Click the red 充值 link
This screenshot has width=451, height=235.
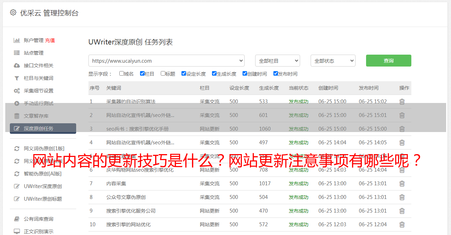click(50, 40)
